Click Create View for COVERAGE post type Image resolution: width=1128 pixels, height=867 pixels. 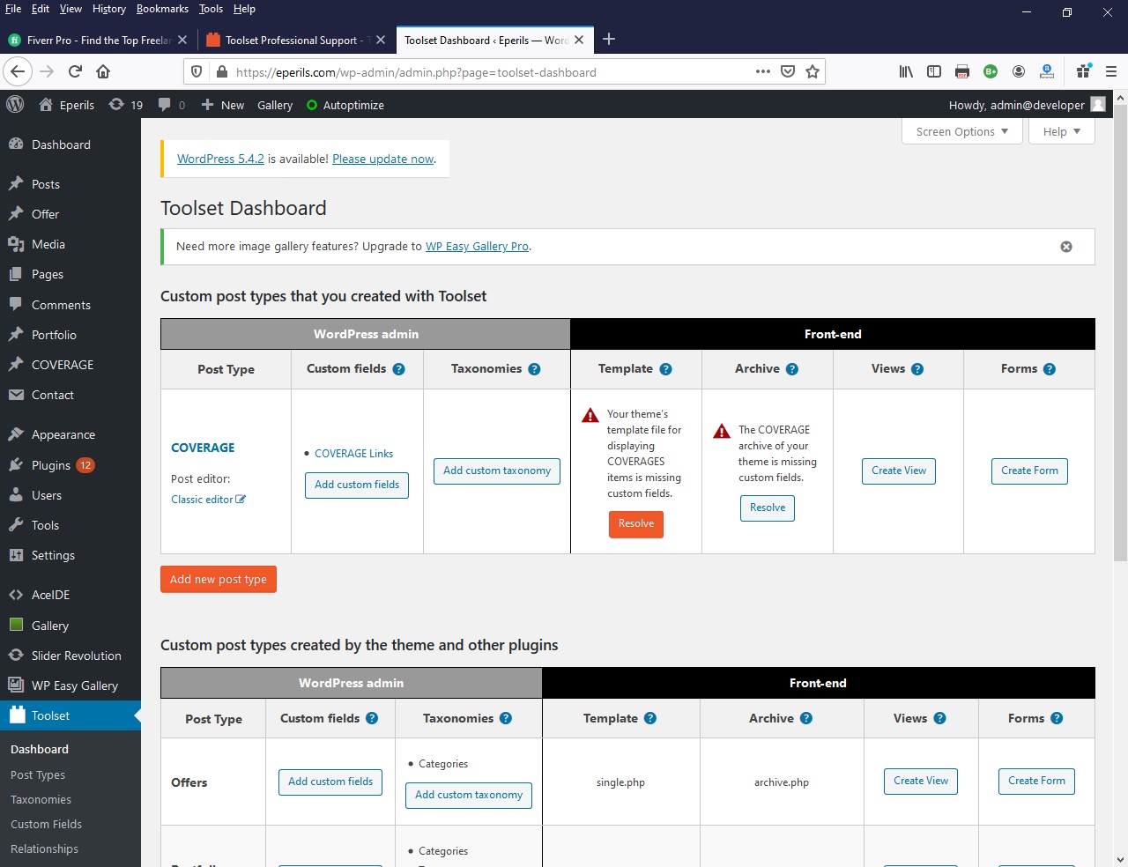(x=899, y=471)
